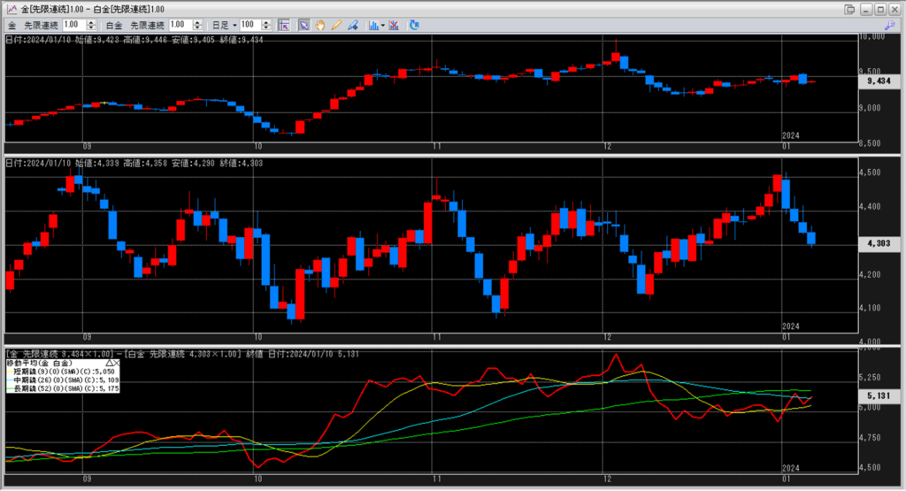Collapse the 移動平均 legend with triangle
The height and width of the screenshot is (491, 906).
point(109,363)
